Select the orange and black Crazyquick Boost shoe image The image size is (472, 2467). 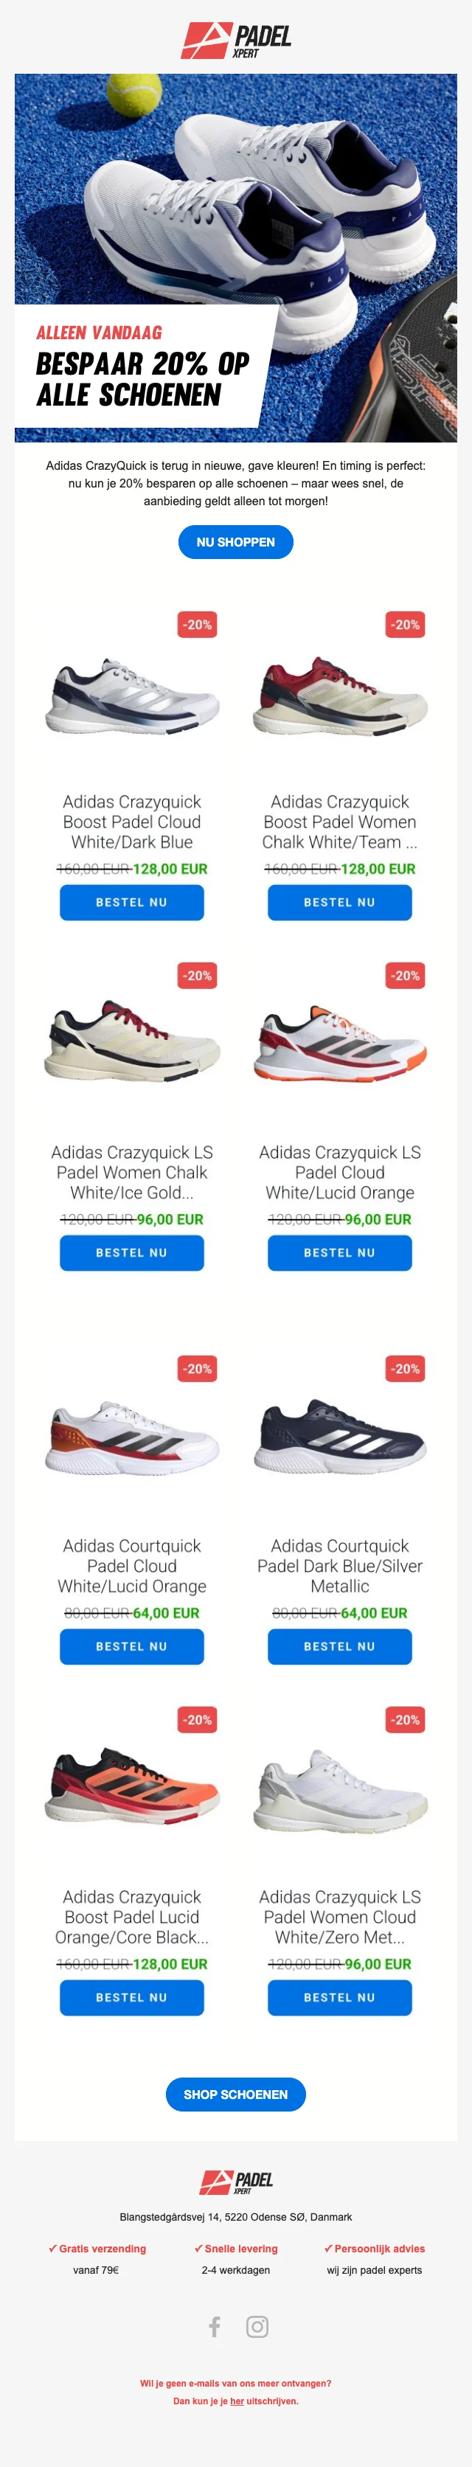[x=132, y=1790]
